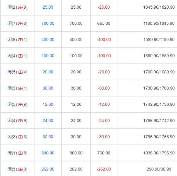Screen dimensions: 177x176
Task: Select the blue 400.00 amount link
Action: [x=48, y=40]
